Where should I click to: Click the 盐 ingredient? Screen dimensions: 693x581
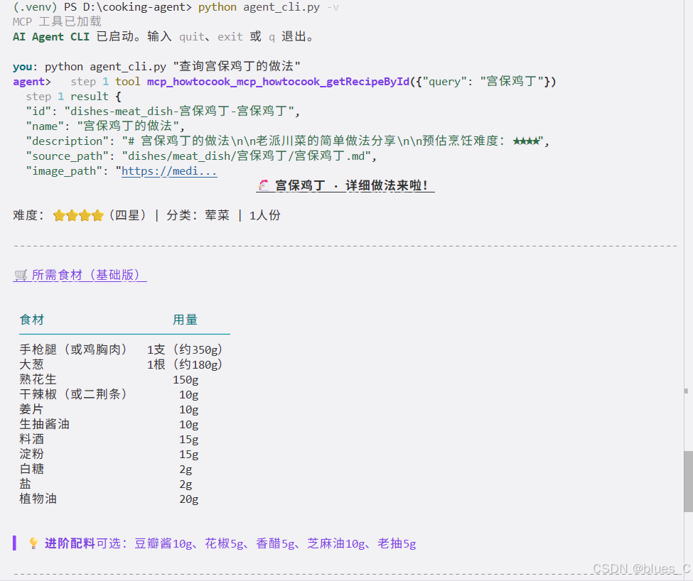coord(26,484)
